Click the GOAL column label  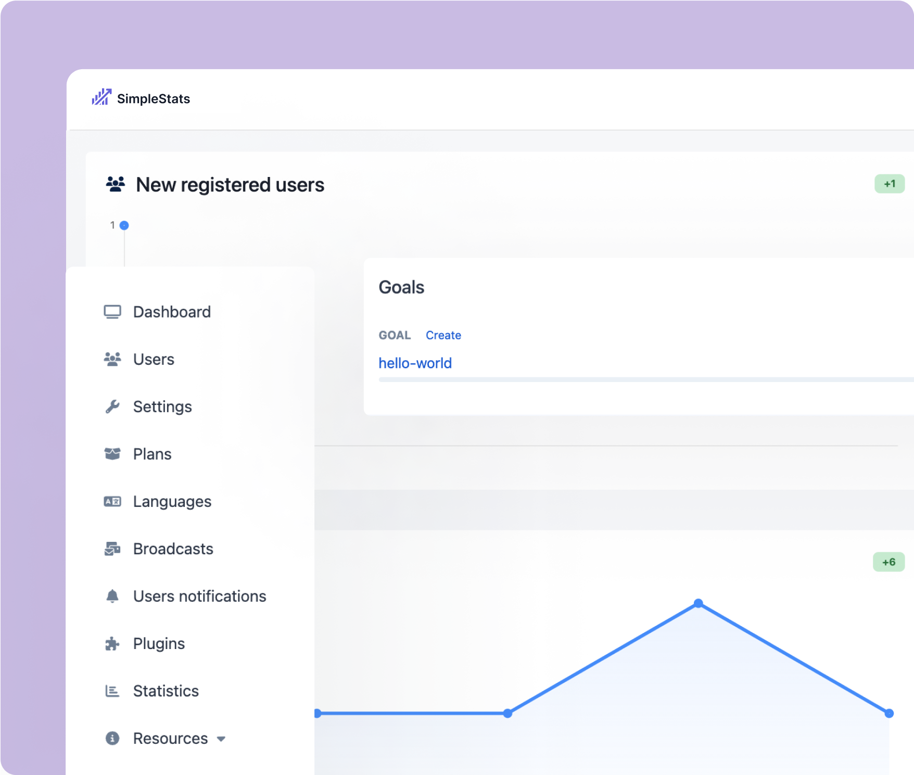coord(395,335)
